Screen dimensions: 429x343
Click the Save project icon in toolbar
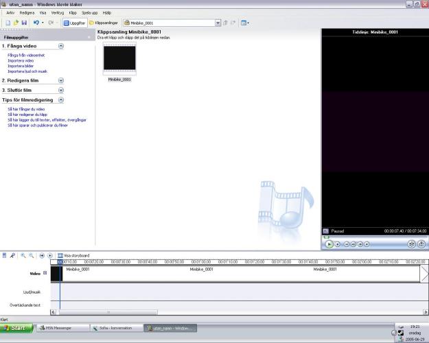[x=25, y=23]
